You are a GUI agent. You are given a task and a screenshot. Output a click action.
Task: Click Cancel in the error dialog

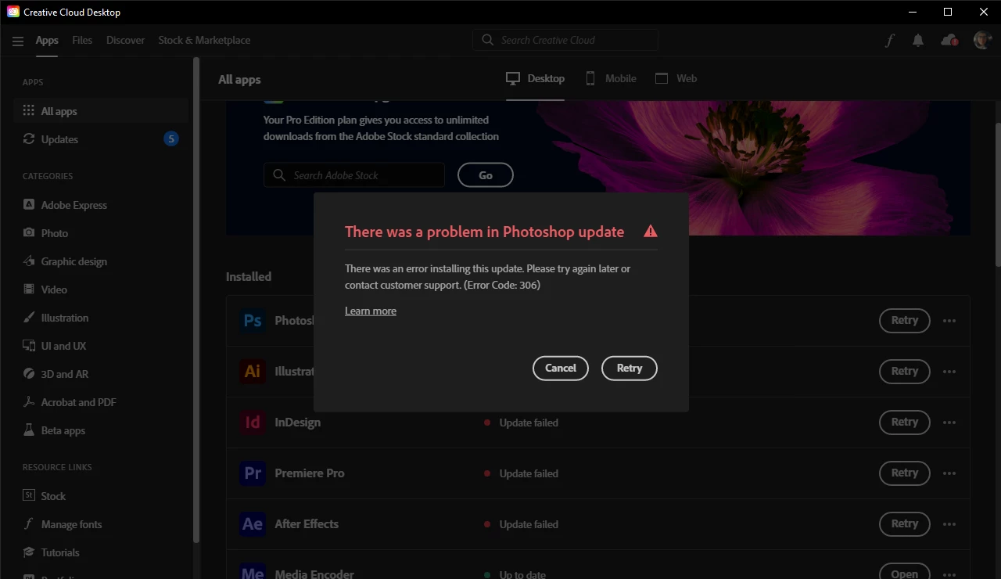pyautogui.click(x=561, y=368)
